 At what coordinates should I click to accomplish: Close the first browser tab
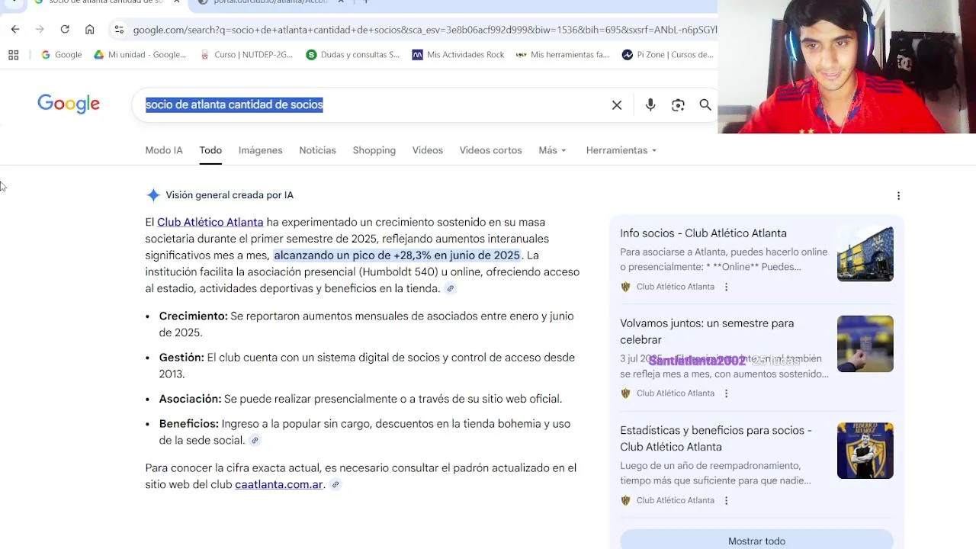(x=176, y=2)
